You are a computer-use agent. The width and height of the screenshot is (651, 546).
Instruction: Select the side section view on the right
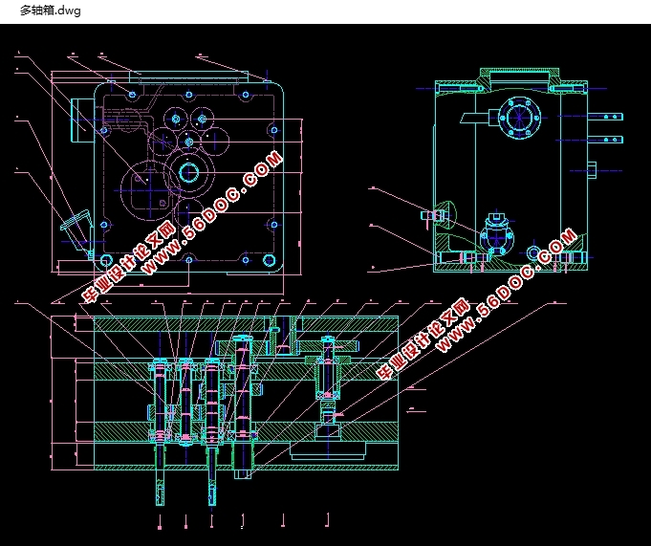tap(519, 170)
